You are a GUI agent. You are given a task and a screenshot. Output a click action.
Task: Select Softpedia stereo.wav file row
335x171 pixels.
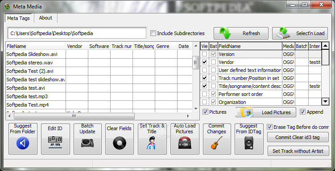[x=36, y=63]
